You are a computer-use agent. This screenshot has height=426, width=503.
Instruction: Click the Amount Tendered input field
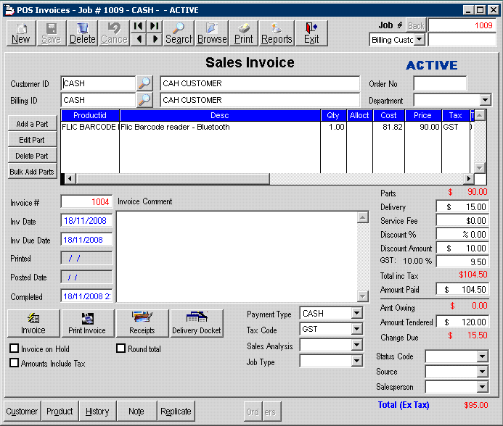coord(462,322)
